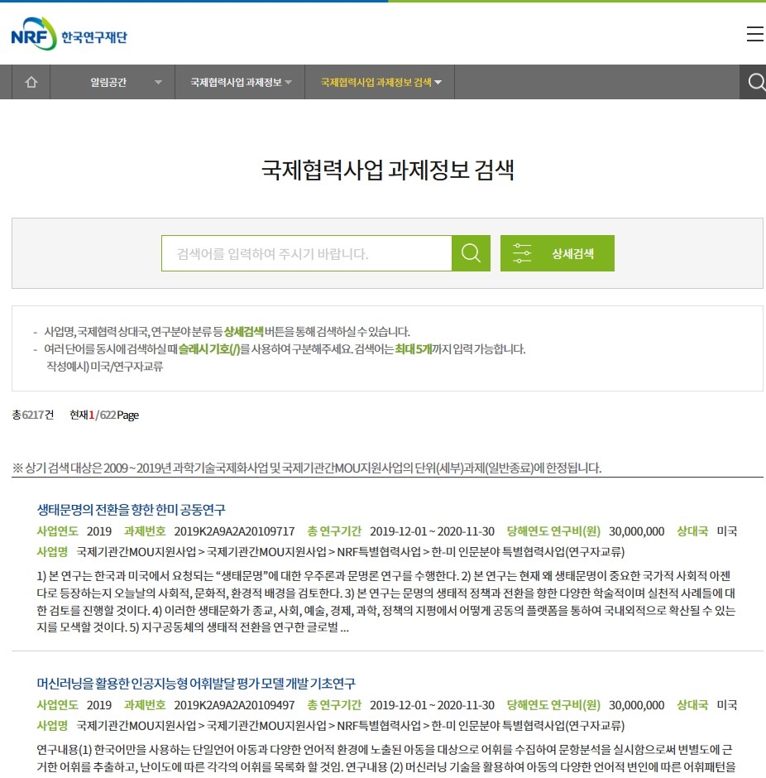
Task: Click the 국제협력사업 과제정보 검색 page heading
Action: pyautogui.click(x=387, y=170)
